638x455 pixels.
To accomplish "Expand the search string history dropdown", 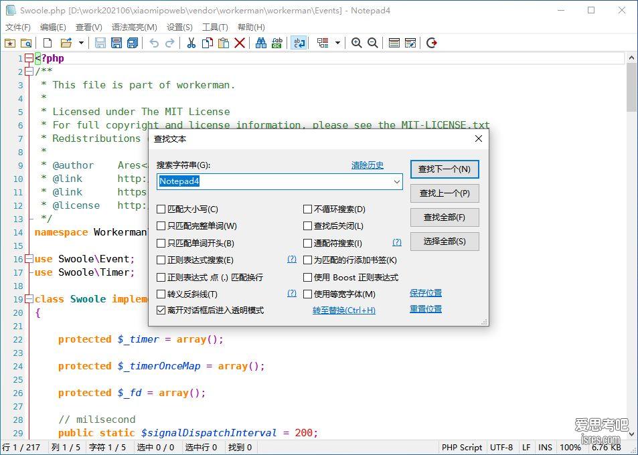I will [x=397, y=182].
